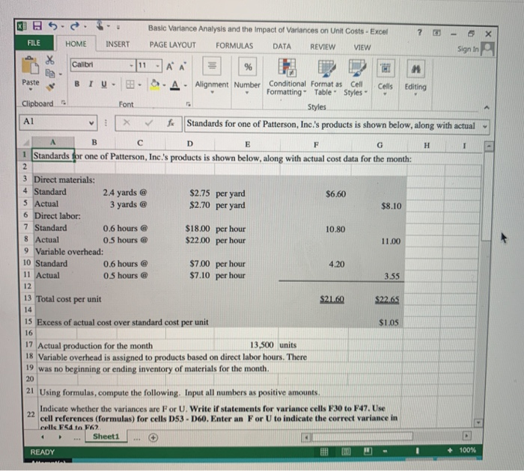Switch to Page Layout view in status bar

pos(346,452)
